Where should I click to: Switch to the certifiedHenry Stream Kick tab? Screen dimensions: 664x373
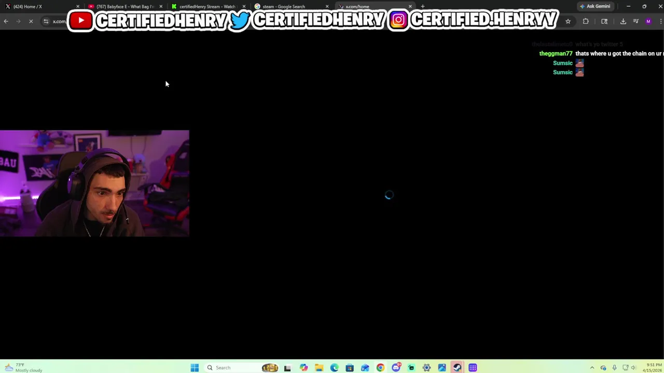coord(208,6)
